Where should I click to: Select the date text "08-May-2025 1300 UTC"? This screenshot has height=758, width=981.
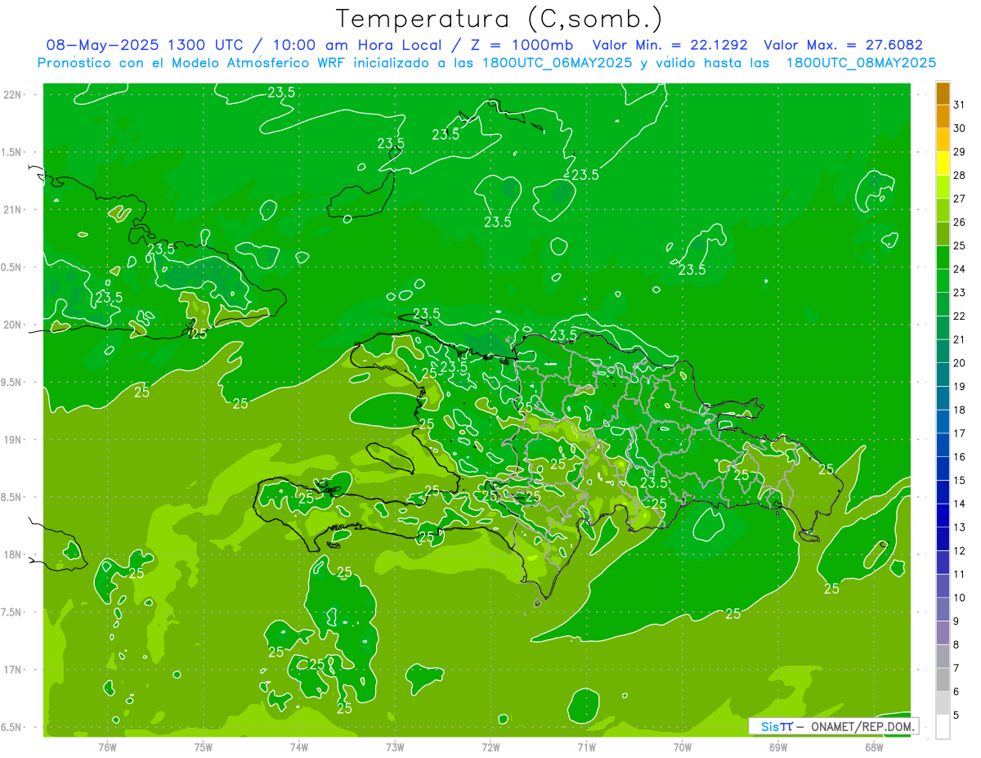pyautogui.click(x=146, y=45)
